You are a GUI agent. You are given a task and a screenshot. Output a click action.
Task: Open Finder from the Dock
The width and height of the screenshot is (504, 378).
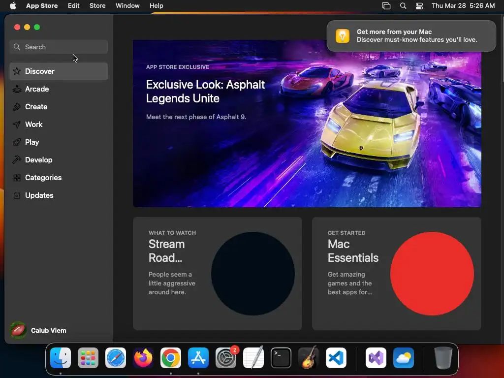click(x=61, y=358)
